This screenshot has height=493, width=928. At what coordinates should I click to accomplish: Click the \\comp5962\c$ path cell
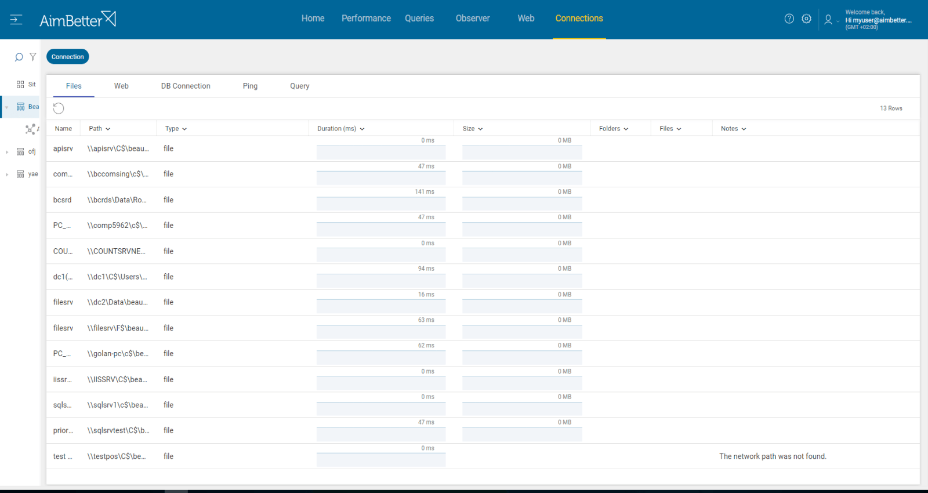click(117, 226)
